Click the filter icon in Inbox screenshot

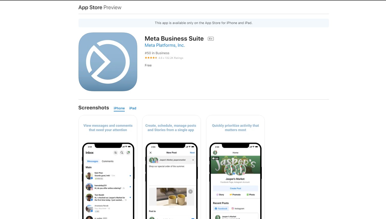tap(116, 153)
